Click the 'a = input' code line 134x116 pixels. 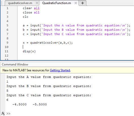pyautogui.click(x=76, y=26)
